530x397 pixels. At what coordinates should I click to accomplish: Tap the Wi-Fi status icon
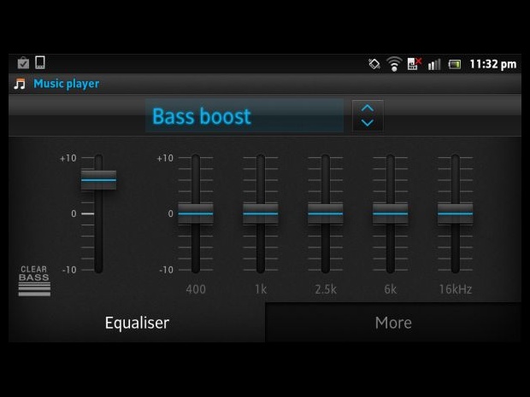[394, 64]
